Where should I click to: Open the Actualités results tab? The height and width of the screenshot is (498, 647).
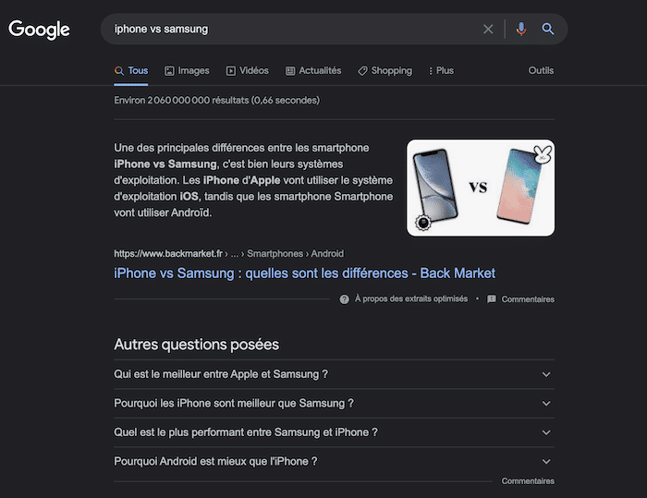[x=313, y=71]
